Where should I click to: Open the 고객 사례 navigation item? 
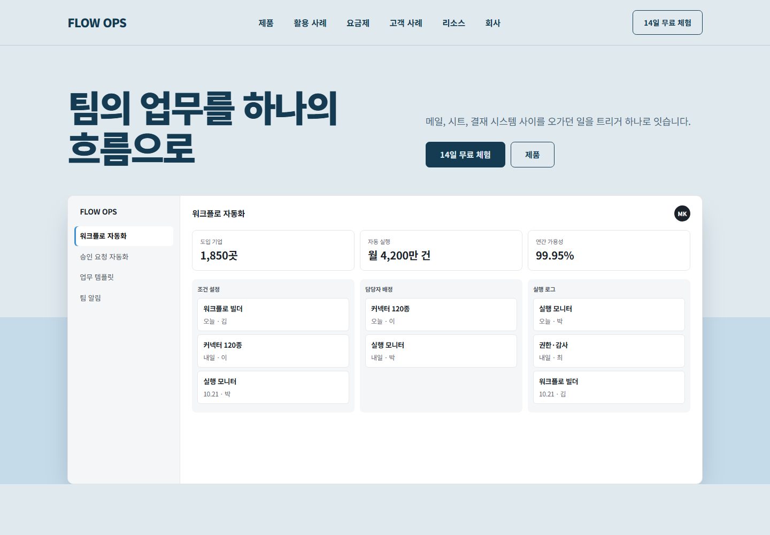click(406, 23)
